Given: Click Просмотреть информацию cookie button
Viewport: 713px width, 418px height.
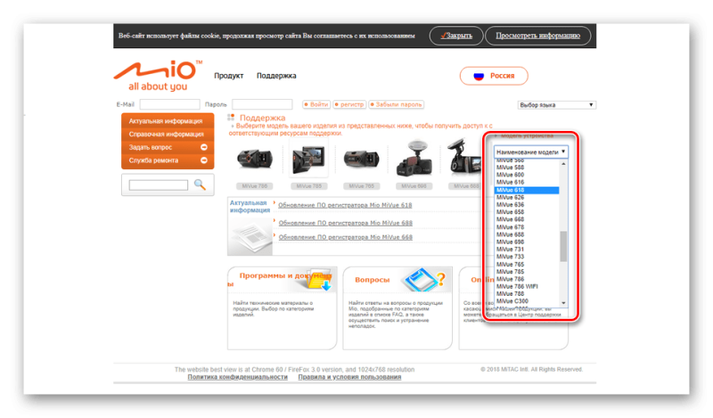Looking at the screenshot, I should (x=538, y=36).
